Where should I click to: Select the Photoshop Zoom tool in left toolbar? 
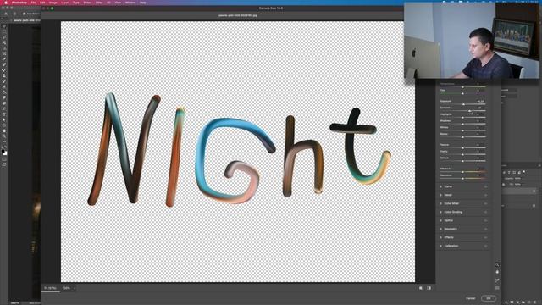coord(4,136)
